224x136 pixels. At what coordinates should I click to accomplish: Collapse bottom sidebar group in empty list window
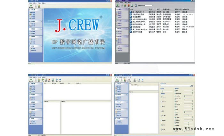pos(41,119)
